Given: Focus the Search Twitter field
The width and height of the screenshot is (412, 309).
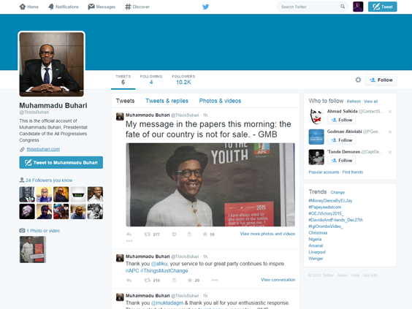Looking at the screenshot, I should 312,7.
